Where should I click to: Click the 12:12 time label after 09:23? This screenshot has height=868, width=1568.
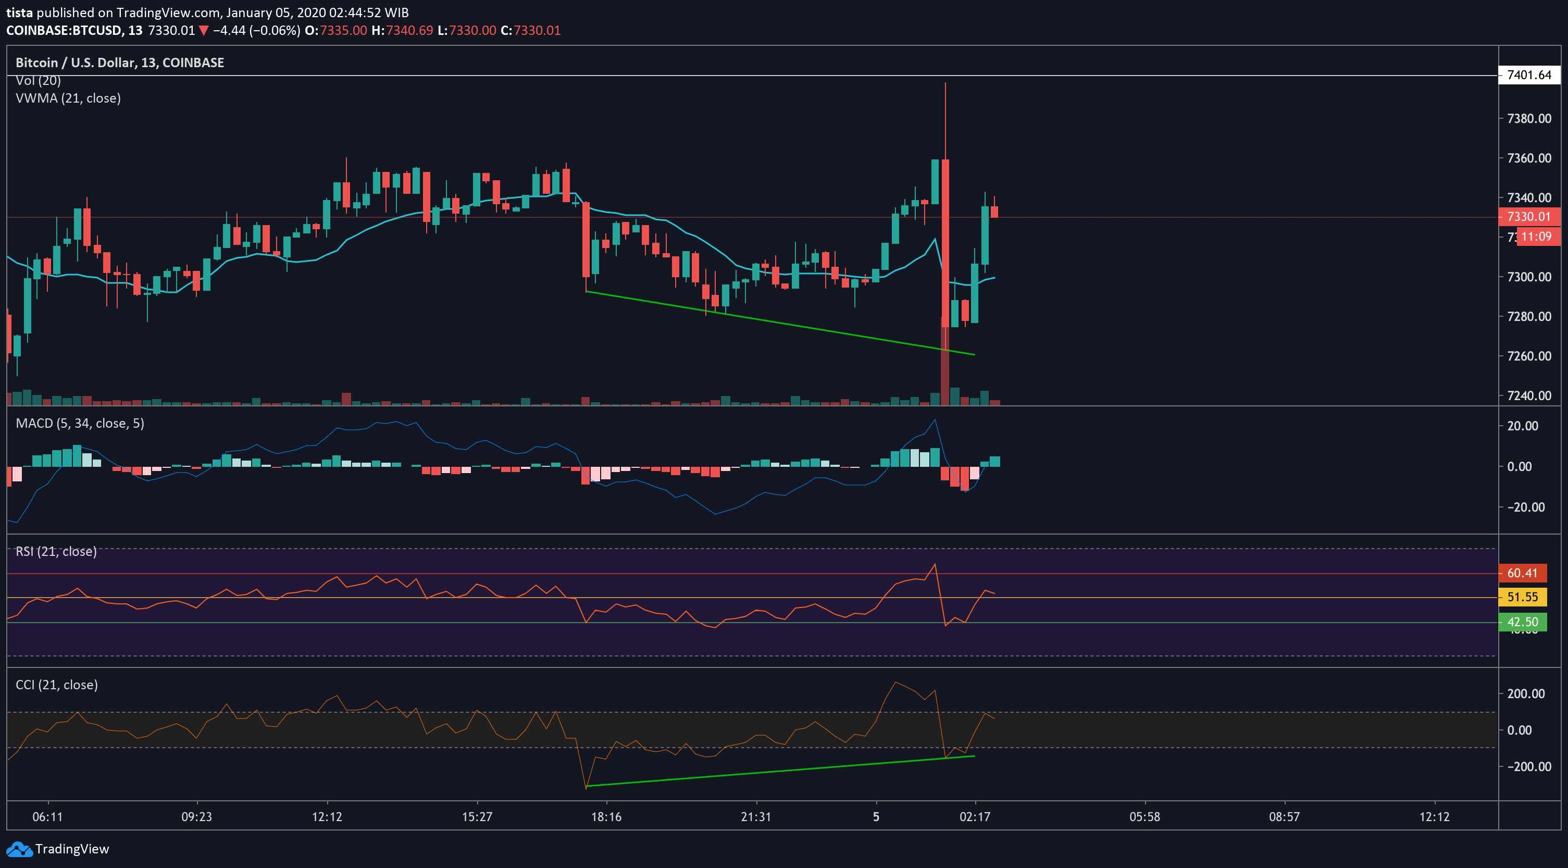pyautogui.click(x=328, y=817)
